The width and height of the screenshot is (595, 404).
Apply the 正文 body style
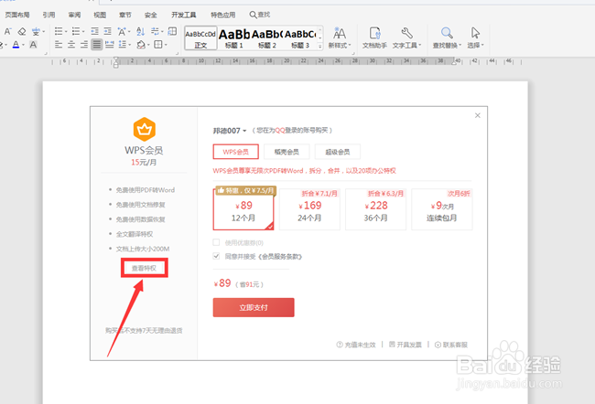[200, 37]
